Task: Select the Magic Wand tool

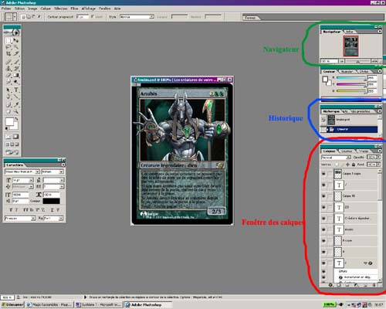Action: coord(16,47)
